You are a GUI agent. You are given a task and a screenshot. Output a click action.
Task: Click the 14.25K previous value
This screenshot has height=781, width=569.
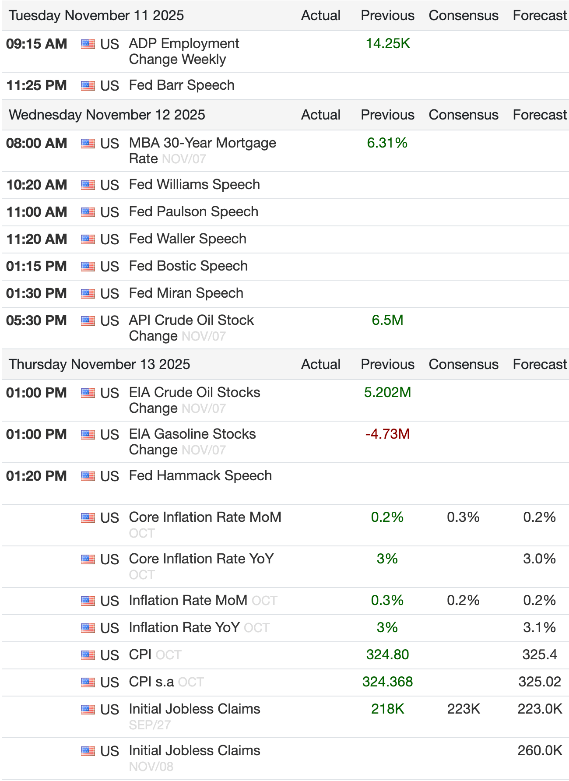388,44
